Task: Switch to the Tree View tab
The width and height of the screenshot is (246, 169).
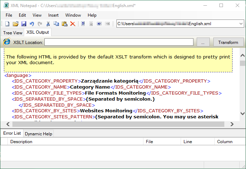Action: pos(13,33)
